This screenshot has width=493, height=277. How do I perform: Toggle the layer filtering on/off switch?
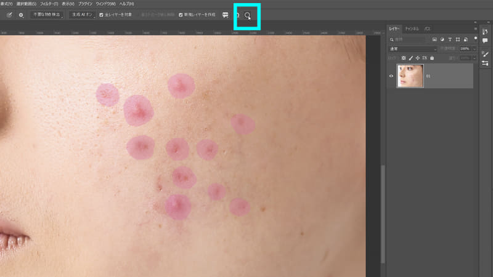[475, 39]
